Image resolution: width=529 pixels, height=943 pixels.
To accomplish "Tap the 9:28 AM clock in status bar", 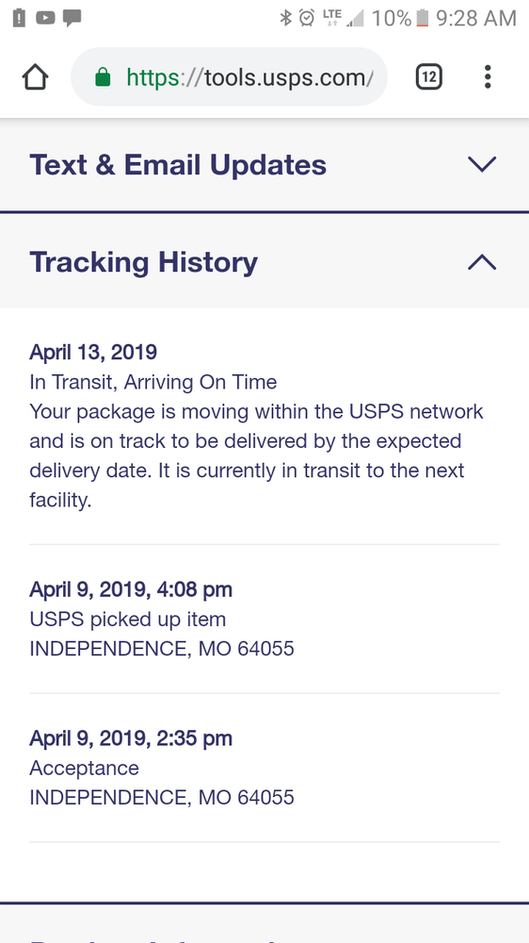I will (476, 18).
